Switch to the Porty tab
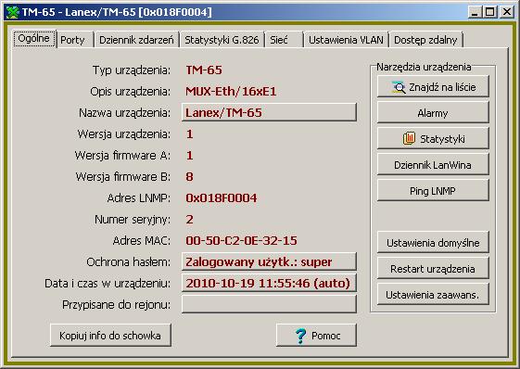This screenshot has height=369, width=520. [75, 40]
